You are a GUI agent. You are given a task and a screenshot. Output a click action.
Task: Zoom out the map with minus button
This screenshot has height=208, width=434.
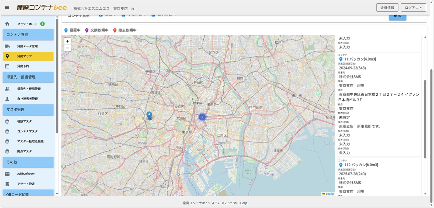[67, 48]
